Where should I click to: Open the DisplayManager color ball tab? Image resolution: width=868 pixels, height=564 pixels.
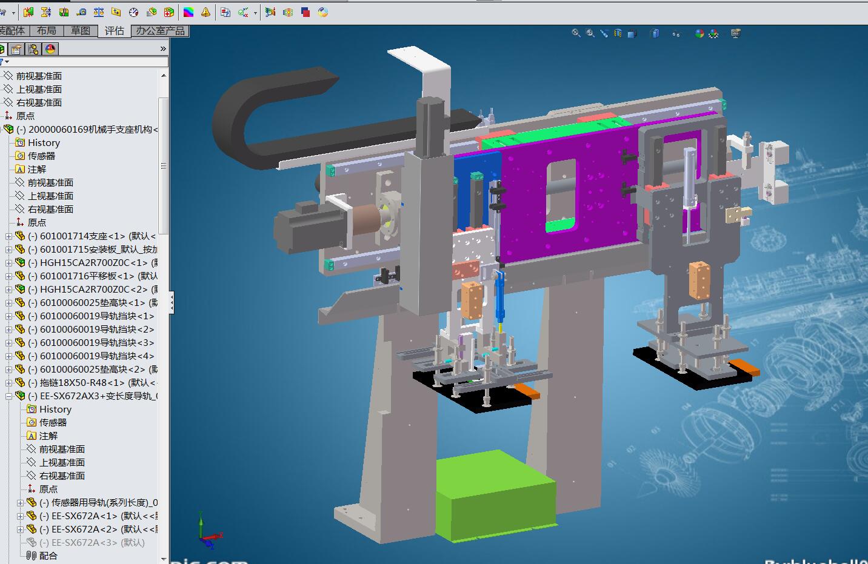point(50,49)
